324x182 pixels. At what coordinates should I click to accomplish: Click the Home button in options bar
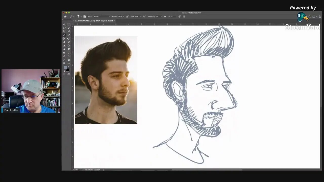[65, 16]
